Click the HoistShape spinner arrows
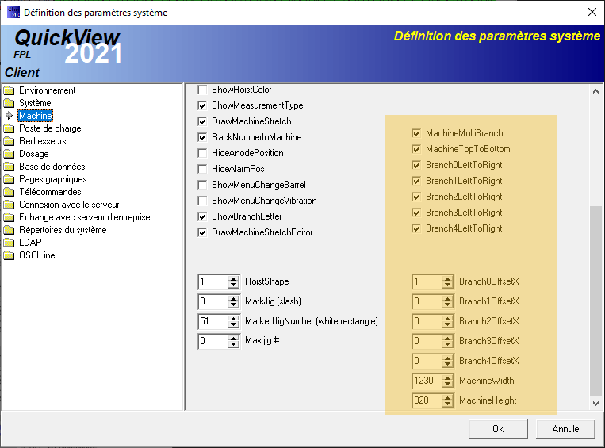605x448 pixels. tap(233, 281)
